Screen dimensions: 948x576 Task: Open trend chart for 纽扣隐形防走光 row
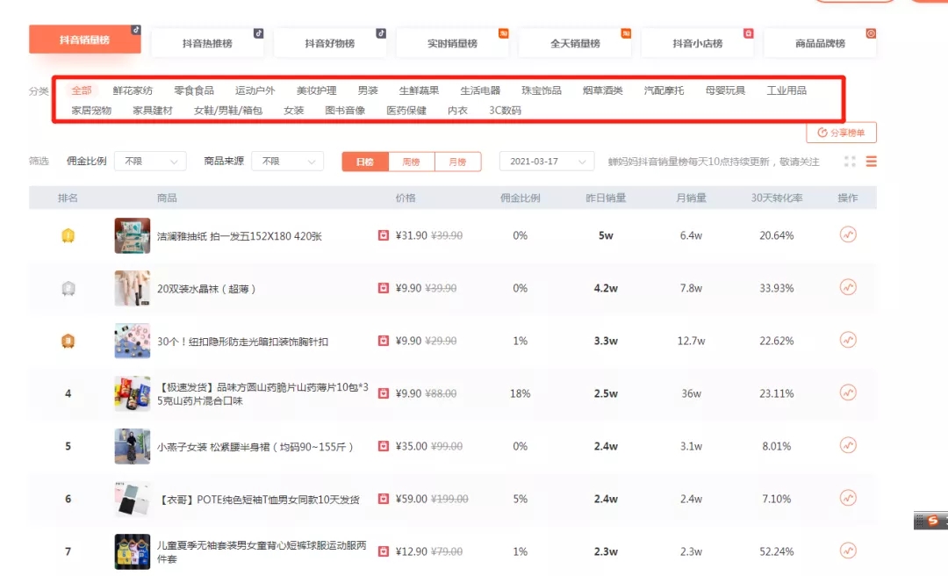(848, 340)
